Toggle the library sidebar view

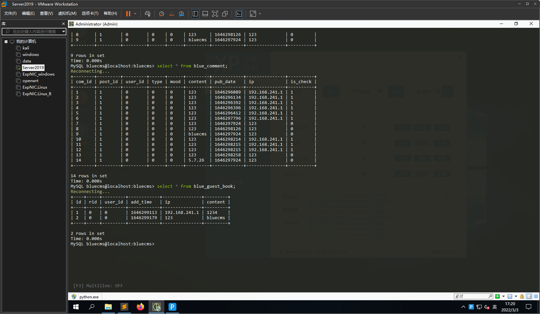tap(195, 14)
